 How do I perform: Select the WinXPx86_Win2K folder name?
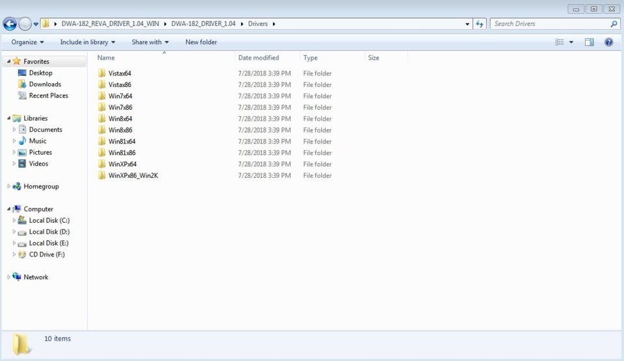pyautogui.click(x=133, y=175)
